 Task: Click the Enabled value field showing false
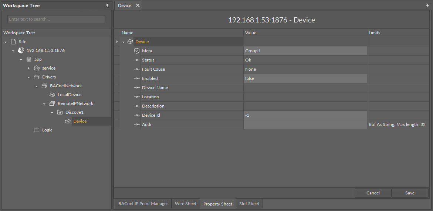305,78
